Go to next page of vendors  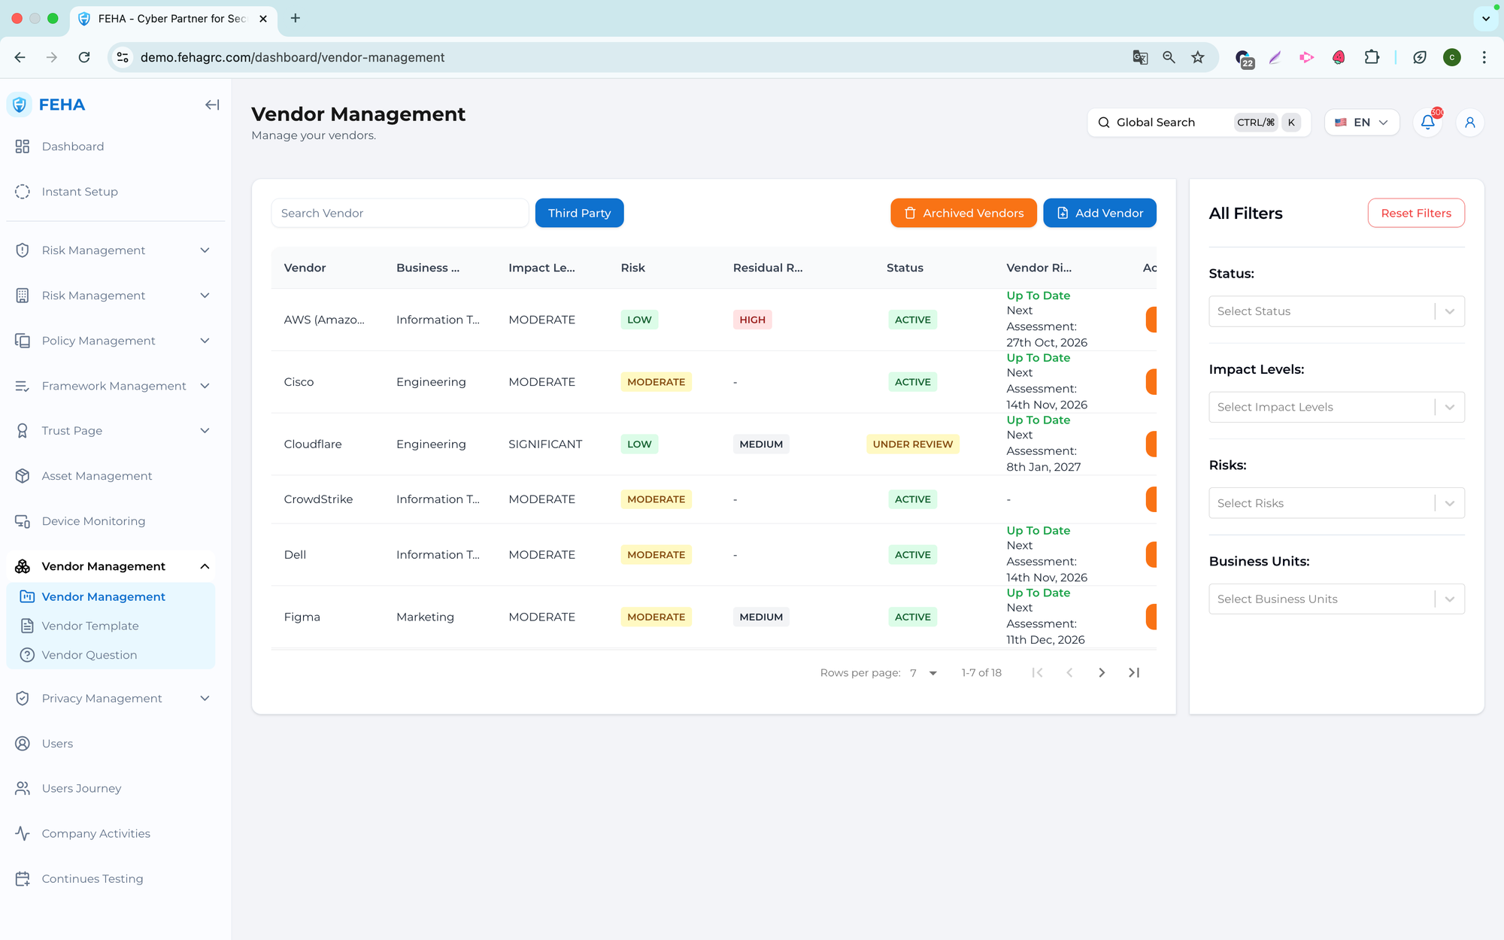(1102, 673)
